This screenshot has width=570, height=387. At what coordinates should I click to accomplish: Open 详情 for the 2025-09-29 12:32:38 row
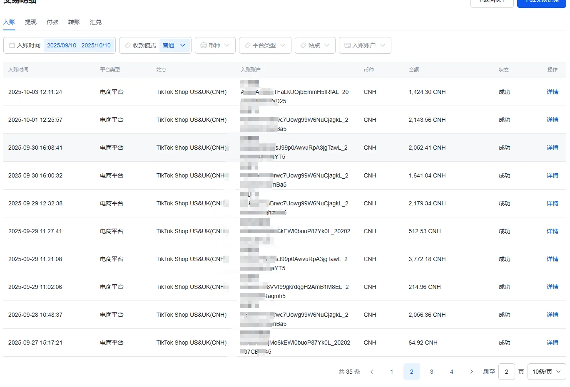553,203
